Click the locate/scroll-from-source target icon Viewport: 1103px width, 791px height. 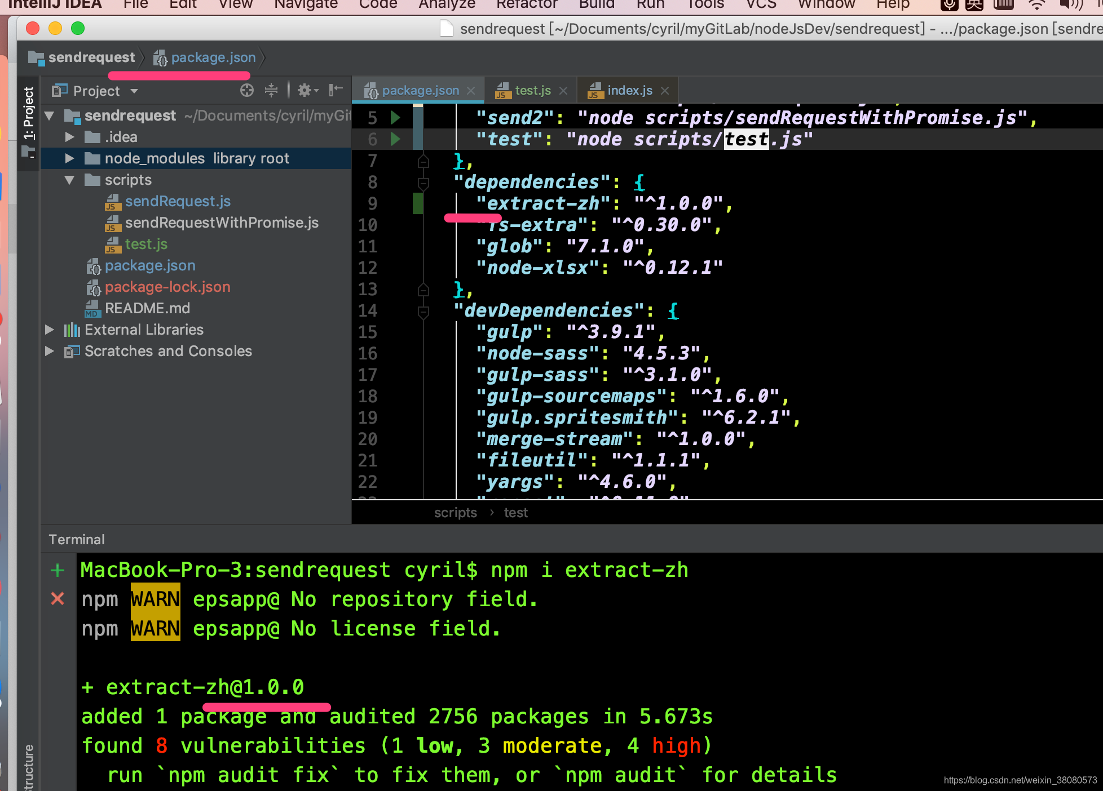click(x=247, y=90)
